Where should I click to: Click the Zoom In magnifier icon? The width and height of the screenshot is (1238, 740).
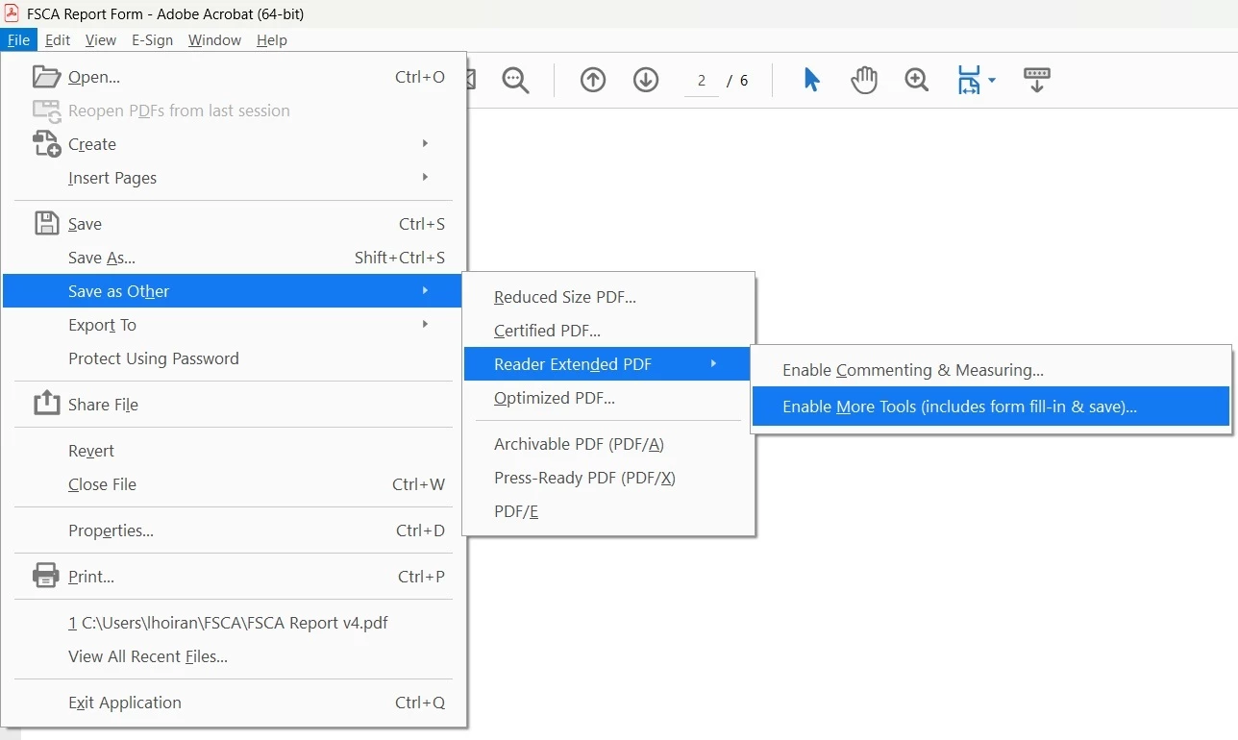click(x=917, y=80)
